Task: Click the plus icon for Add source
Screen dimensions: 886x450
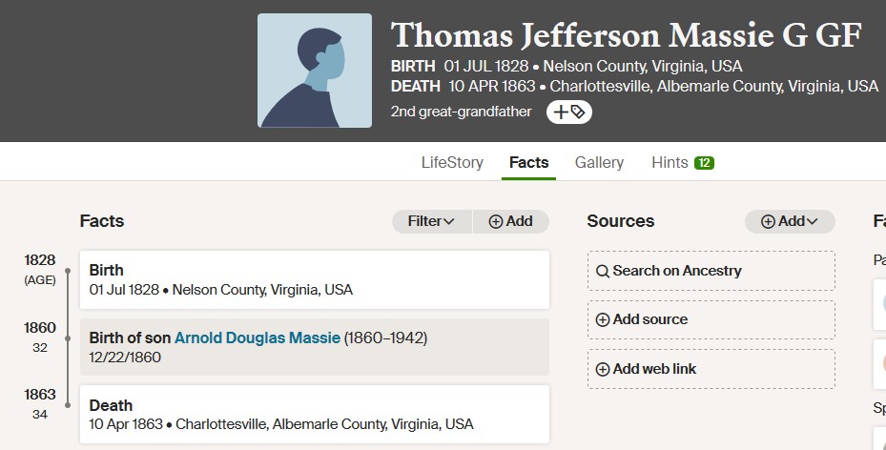Action: point(603,319)
